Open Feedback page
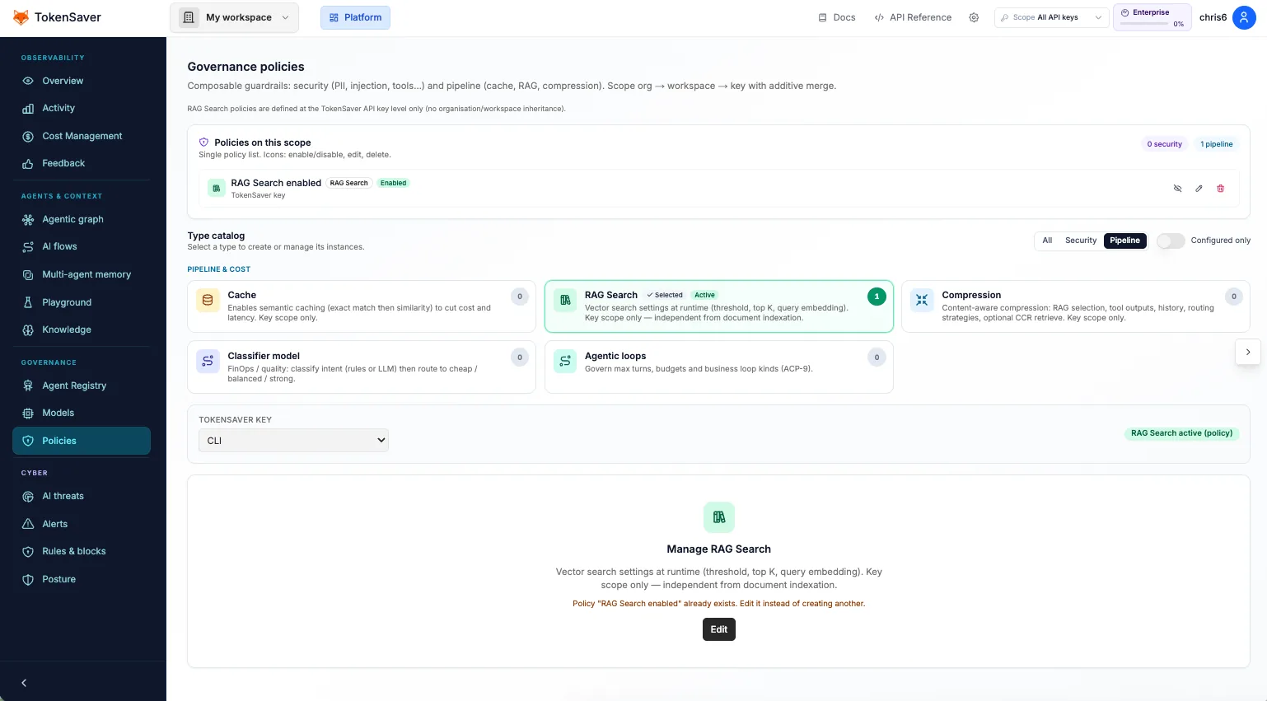1267x701 pixels. (82, 163)
